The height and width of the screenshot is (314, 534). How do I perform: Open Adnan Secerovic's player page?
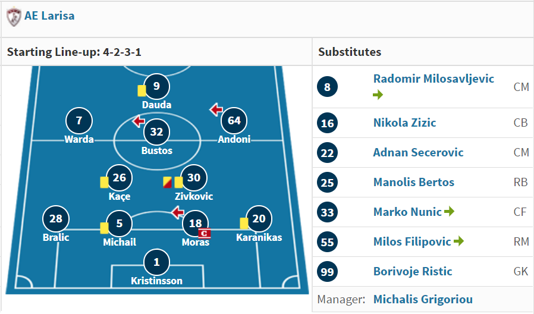418,152
